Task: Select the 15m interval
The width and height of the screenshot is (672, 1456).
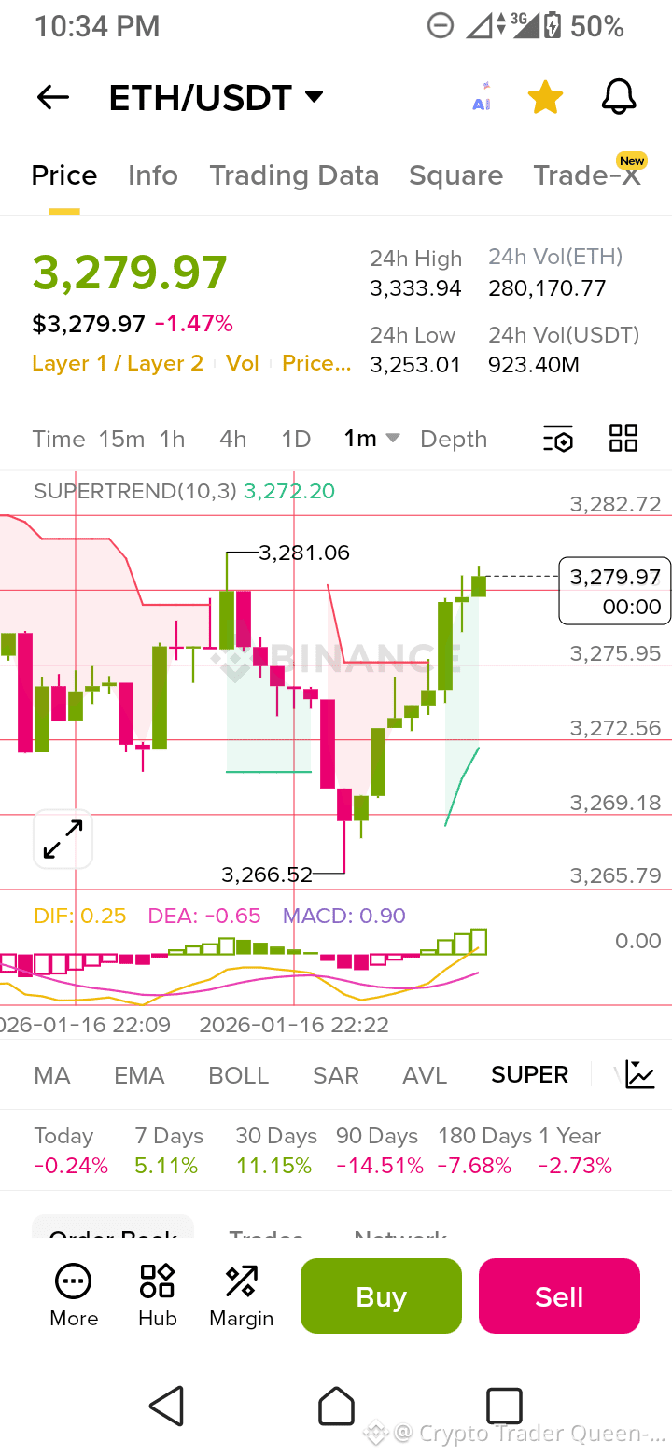Action: [121, 439]
